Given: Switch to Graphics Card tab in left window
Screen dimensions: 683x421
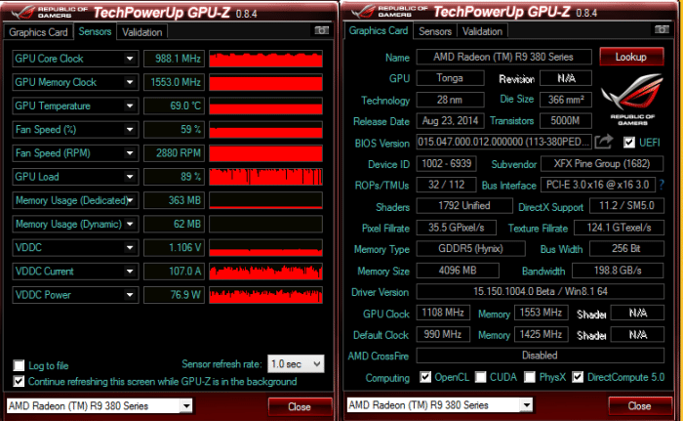Looking at the screenshot, I should coord(38,32).
